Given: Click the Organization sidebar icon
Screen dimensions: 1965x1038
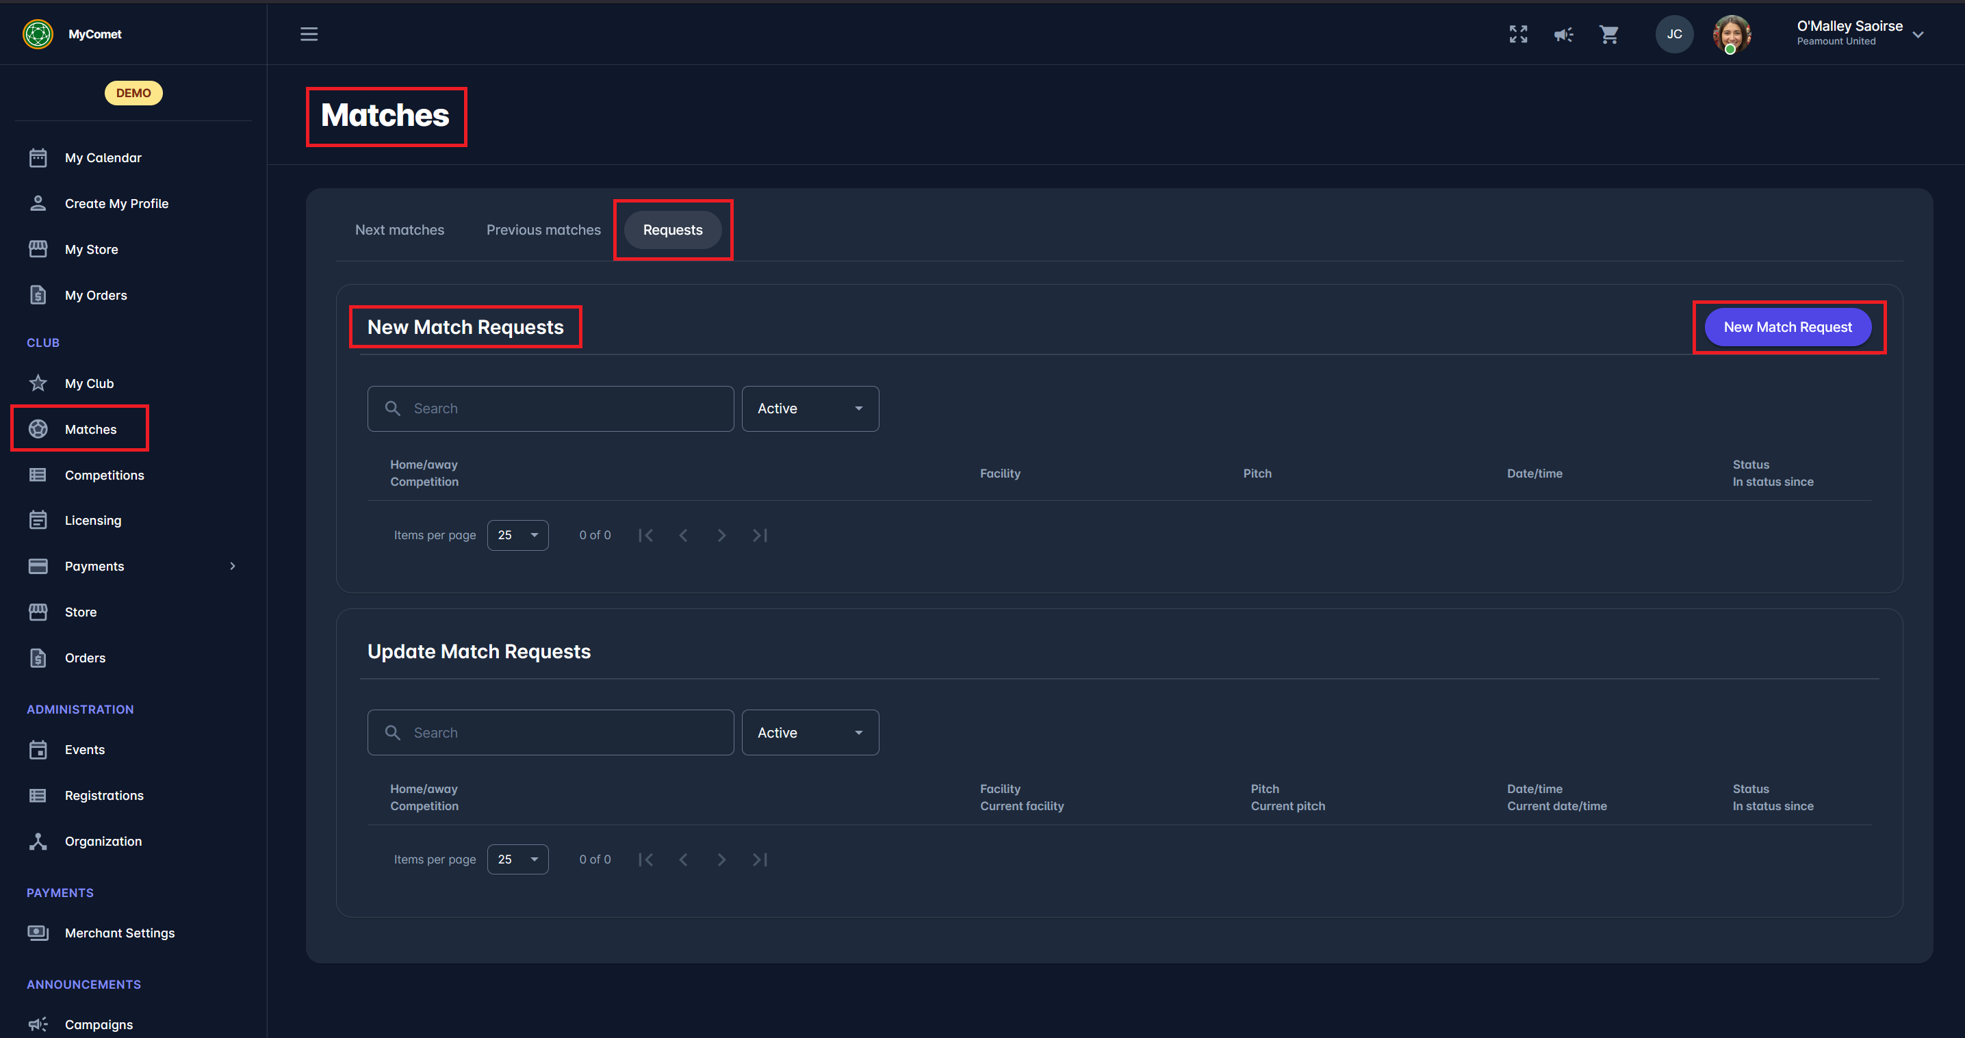Looking at the screenshot, I should 38,841.
